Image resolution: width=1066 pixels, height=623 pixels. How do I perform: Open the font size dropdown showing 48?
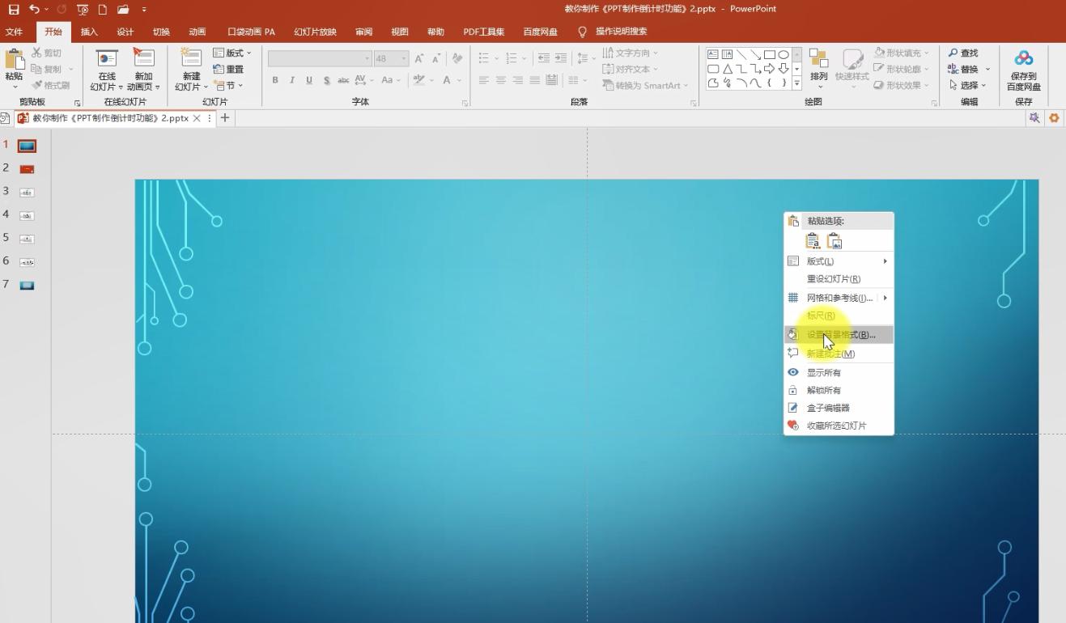pyautogui.click(x=403, y=59)
